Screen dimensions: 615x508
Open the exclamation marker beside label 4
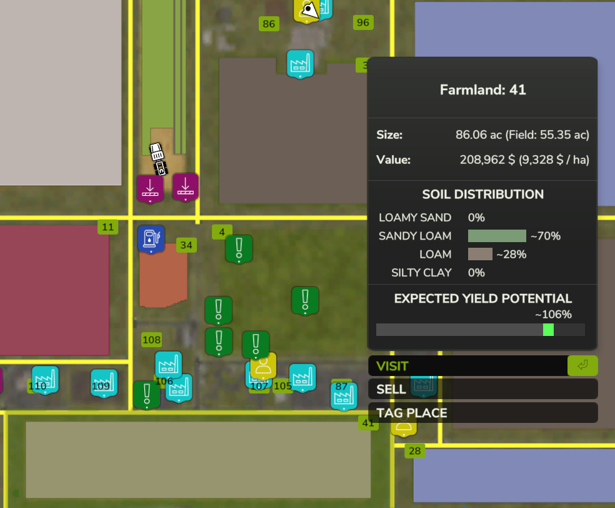[239, 249]
